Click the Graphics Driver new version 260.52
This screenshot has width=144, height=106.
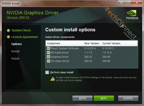tap(88, 57)
